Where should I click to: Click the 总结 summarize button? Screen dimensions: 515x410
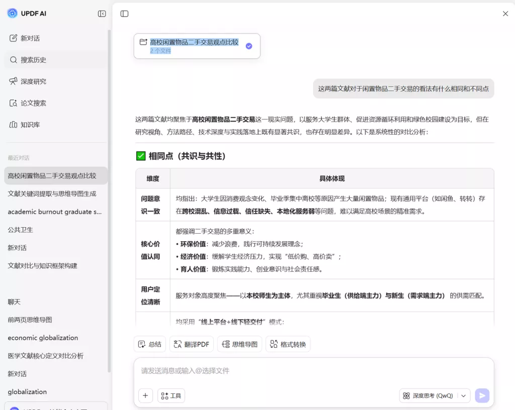point(149,344)
